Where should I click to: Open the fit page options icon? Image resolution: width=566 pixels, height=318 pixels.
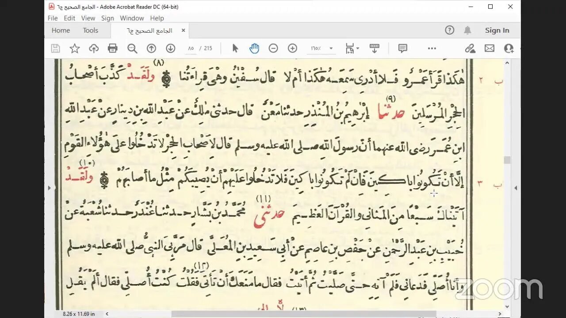coord(350,49)
